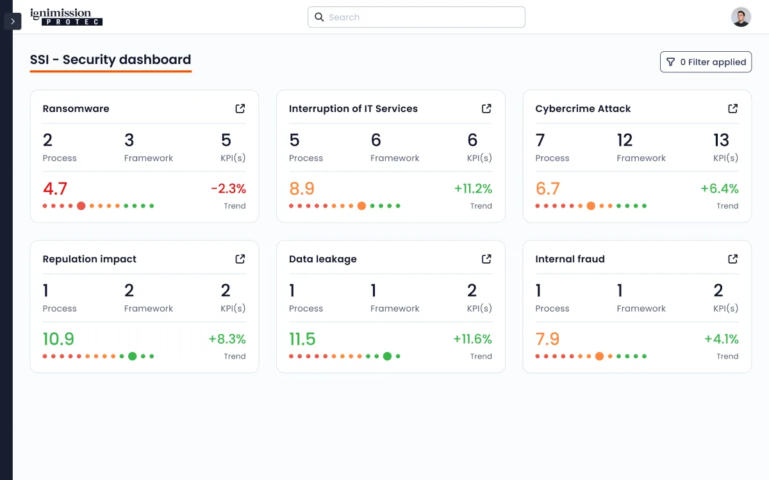
Task: Click Data leakage large green score dot
Action: pyautogui.click(x=387, y=356)
